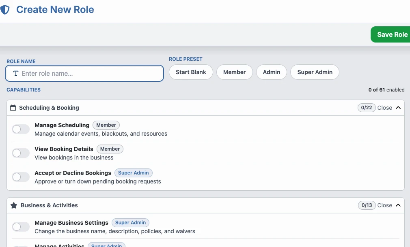The width and height of the screenshot is (410, 247).
Task: Click the Member badge beside View Booking Details
Action: (x=110, y=149)
